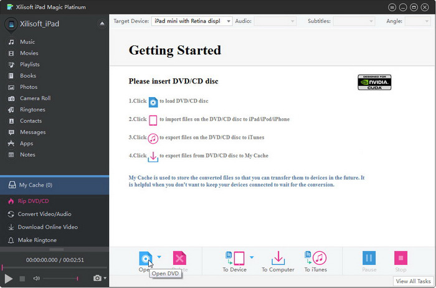Eject the Xilisoft_iPad device
Image resolution: width=436 pixels, height=288 pixels.
[x=102, y=24]
